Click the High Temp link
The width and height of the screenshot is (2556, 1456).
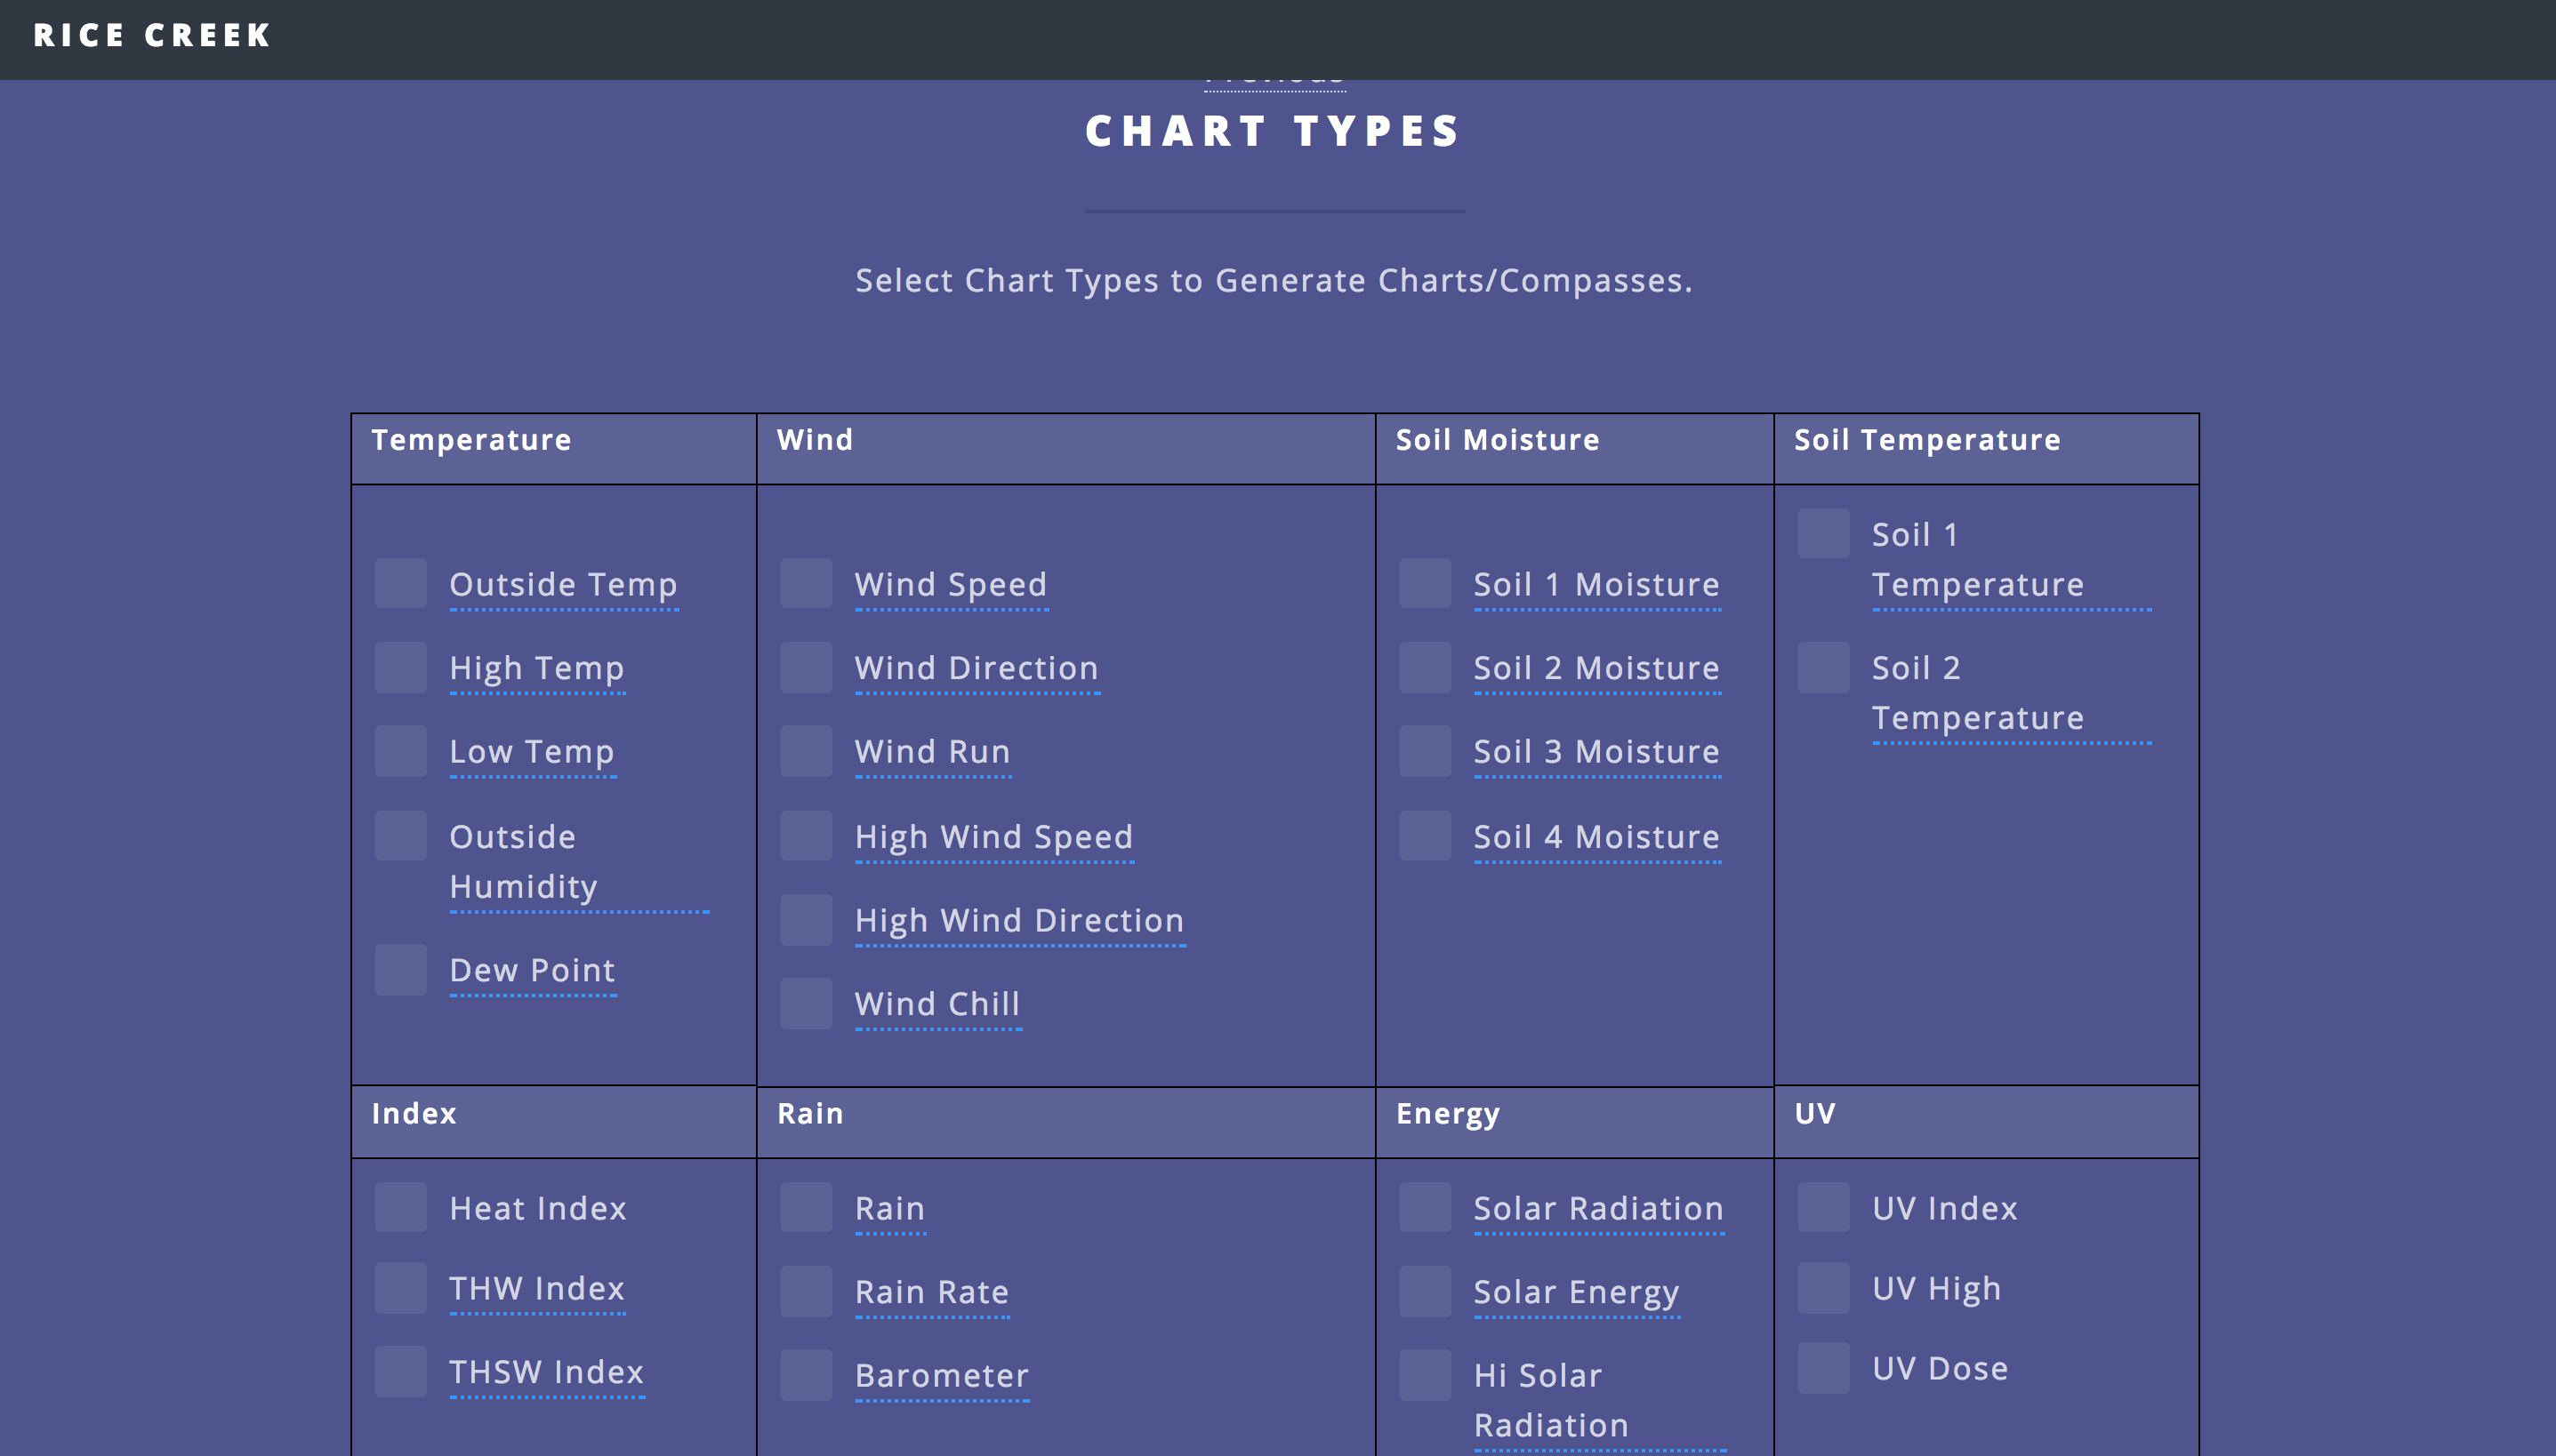[536, 668]
